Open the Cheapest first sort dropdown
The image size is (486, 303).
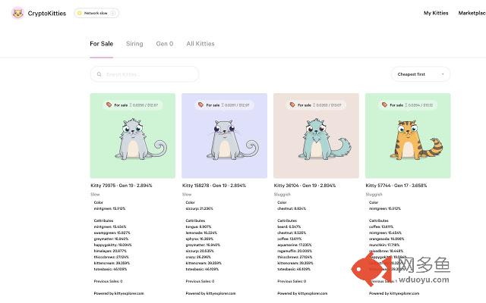tap(421, 74)
